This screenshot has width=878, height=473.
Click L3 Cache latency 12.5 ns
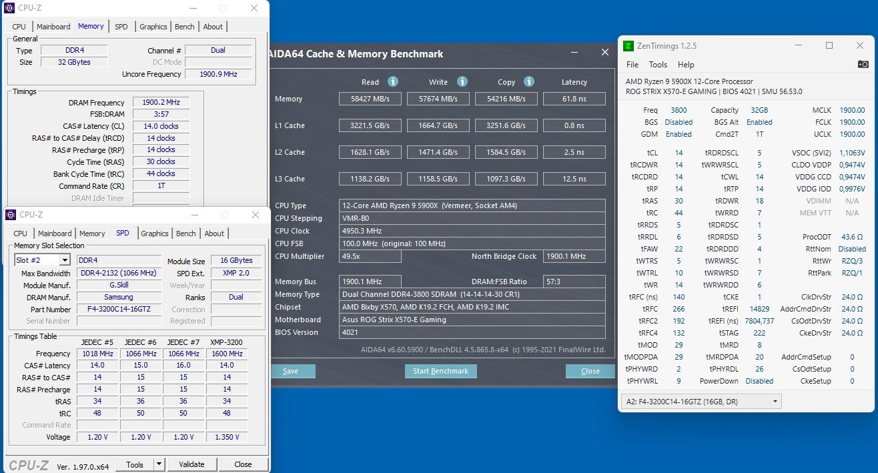574,179
